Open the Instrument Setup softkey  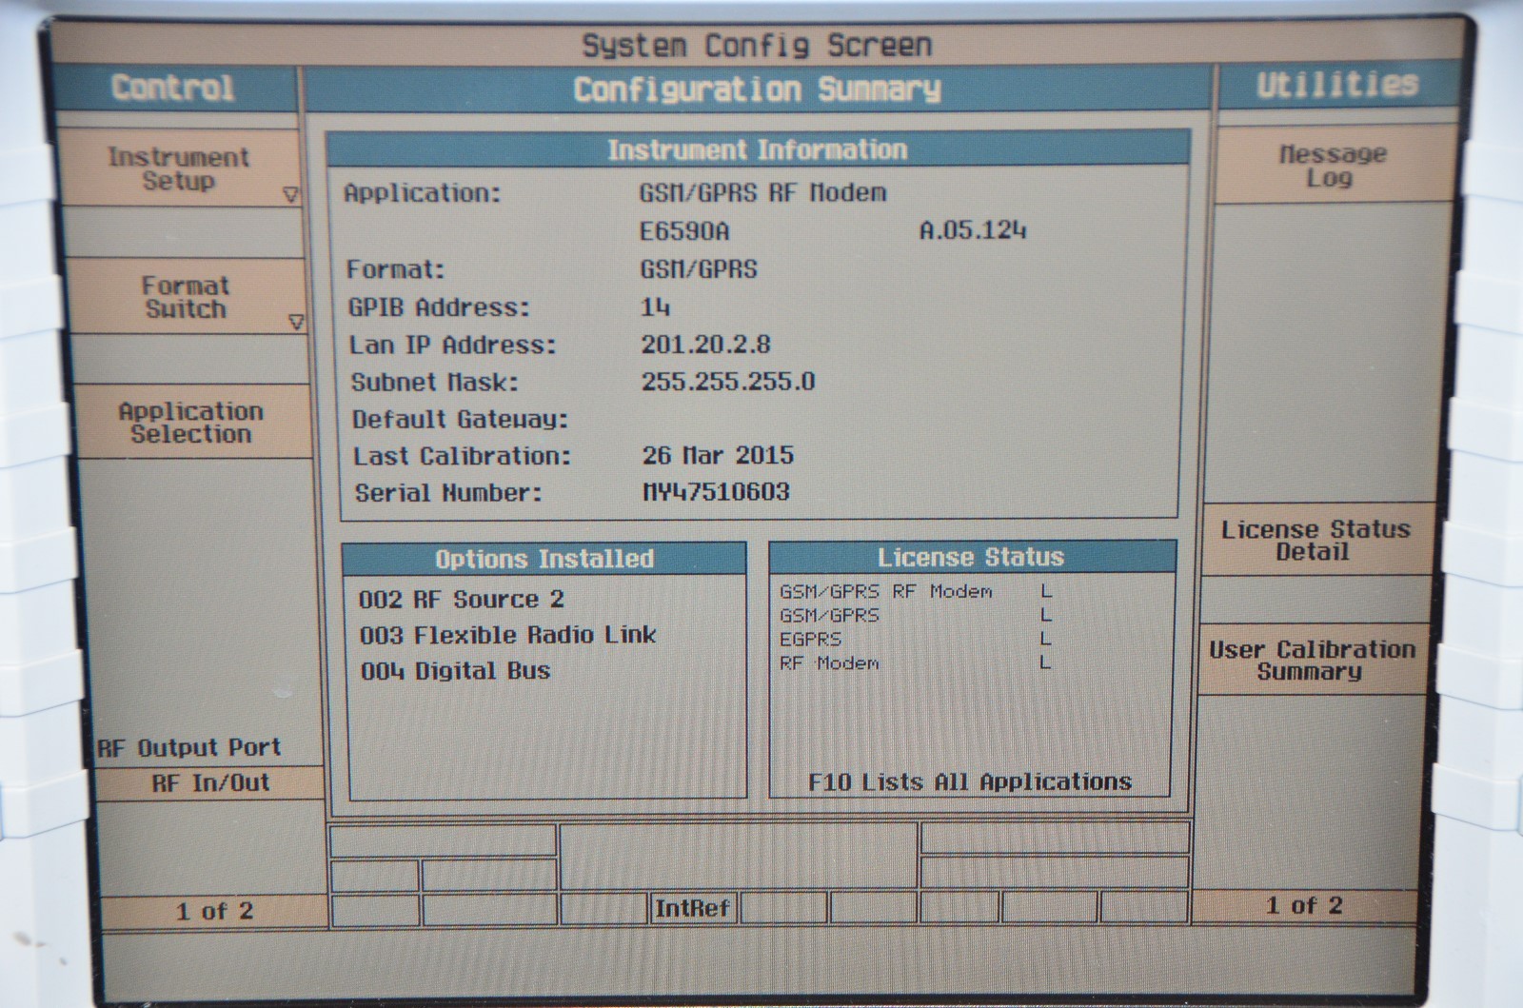tap(178, 168)
